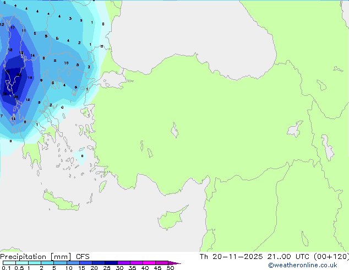349x270 pixels.
Task: Click the '40' legend scale label
Action: (x=145, y=268)
